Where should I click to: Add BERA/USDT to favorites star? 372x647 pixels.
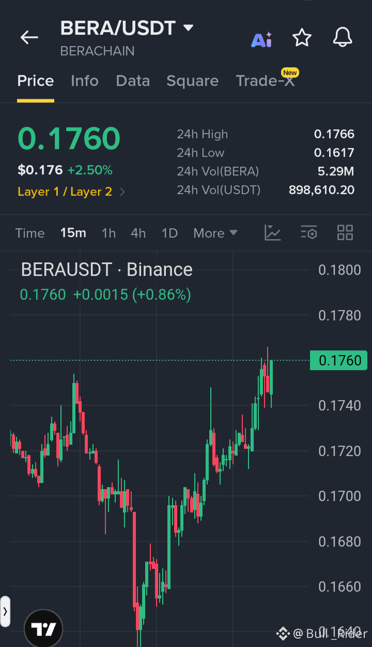[x=302, y=37]
